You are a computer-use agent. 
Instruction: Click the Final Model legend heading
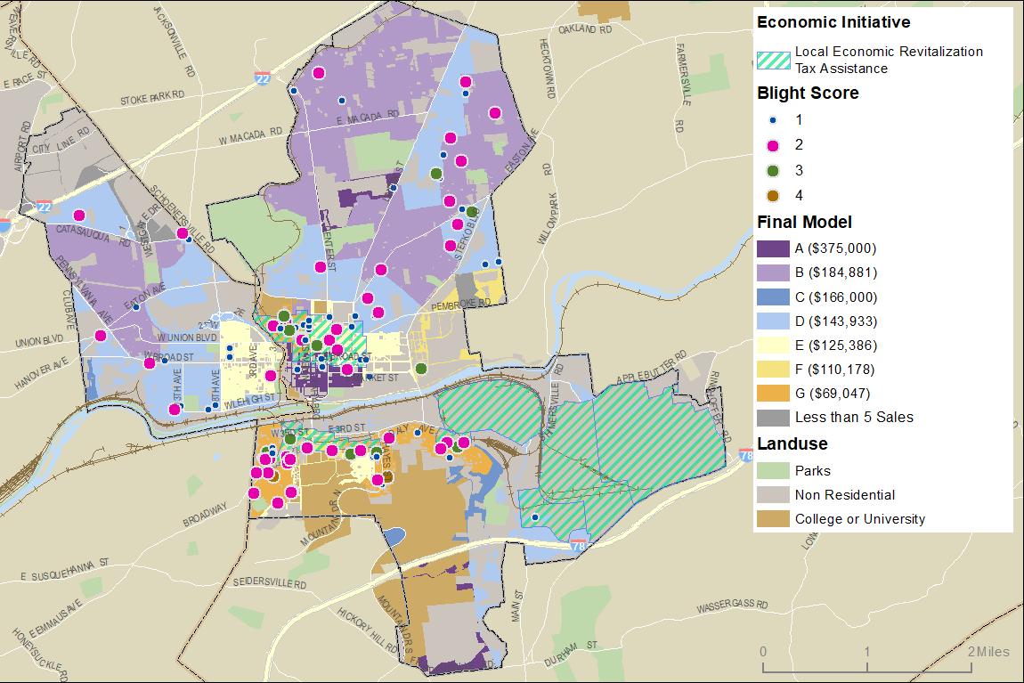pos(805,222)
